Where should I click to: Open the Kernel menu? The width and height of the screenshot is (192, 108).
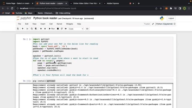pyautogui.click(x=59, y=24)
